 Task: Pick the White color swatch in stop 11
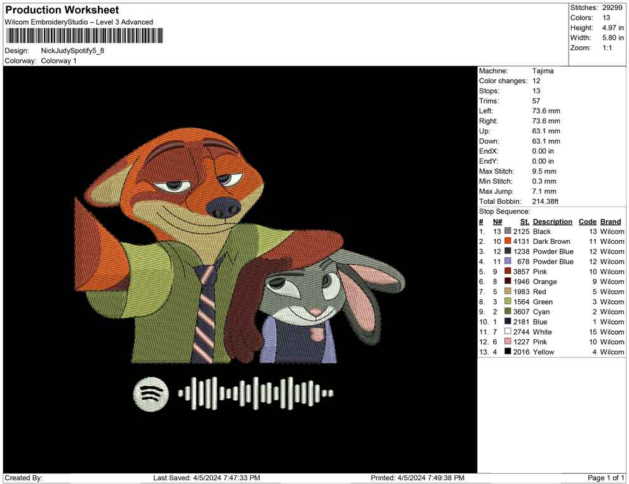click(x=508, y=332)
